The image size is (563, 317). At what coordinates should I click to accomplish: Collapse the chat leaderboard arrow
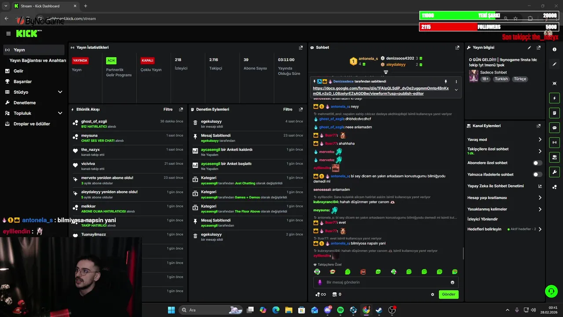tap(386, 72)
